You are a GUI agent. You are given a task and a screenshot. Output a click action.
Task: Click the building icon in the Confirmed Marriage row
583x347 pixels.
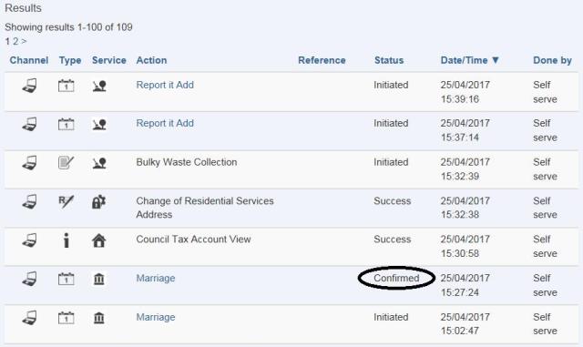pos(99,279)
